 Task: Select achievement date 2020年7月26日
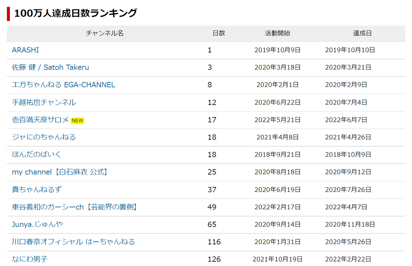pyautogui.click(x=348, y=190)
